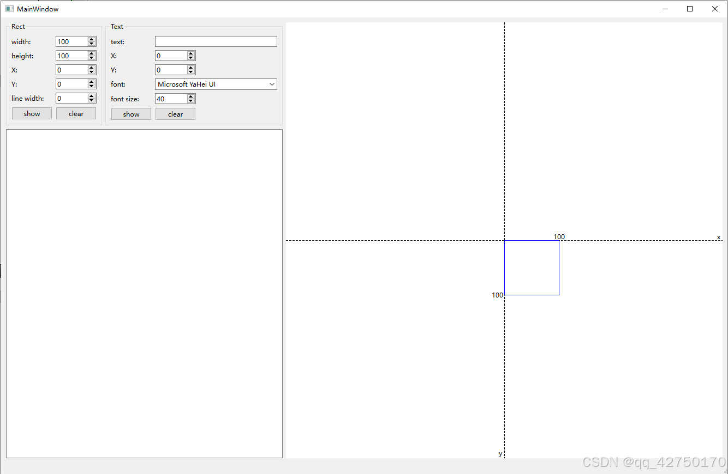The height and width of the screenshot is (474, 728).
Task: Decrease the Y value in the Rect group
Action: pyautogui.click(x=91, y=86)
